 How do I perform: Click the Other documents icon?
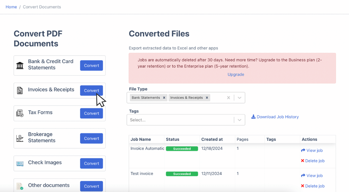20,186
